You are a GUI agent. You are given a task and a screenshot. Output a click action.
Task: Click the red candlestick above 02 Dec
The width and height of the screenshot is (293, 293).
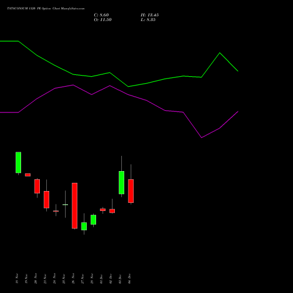coord(112,211)
